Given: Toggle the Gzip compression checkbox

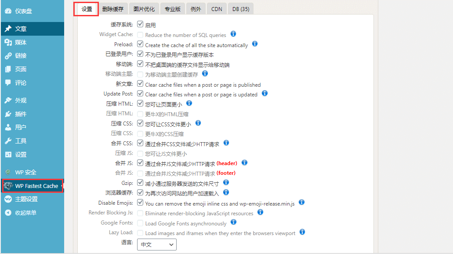Looking at the screenshot, I should [140, 182].
